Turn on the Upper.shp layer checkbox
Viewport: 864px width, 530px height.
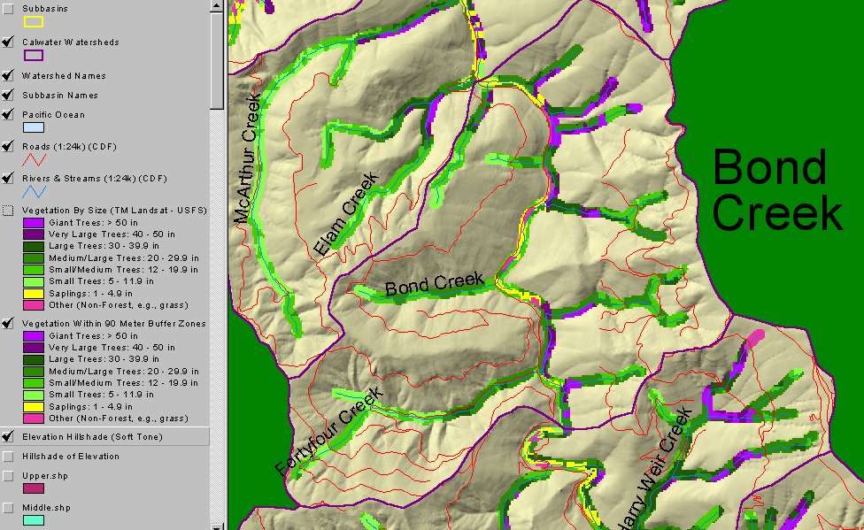point(8,476)
